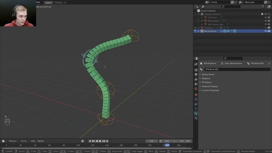
Task: Open the Bone properties tab
Action: (196, 113)
